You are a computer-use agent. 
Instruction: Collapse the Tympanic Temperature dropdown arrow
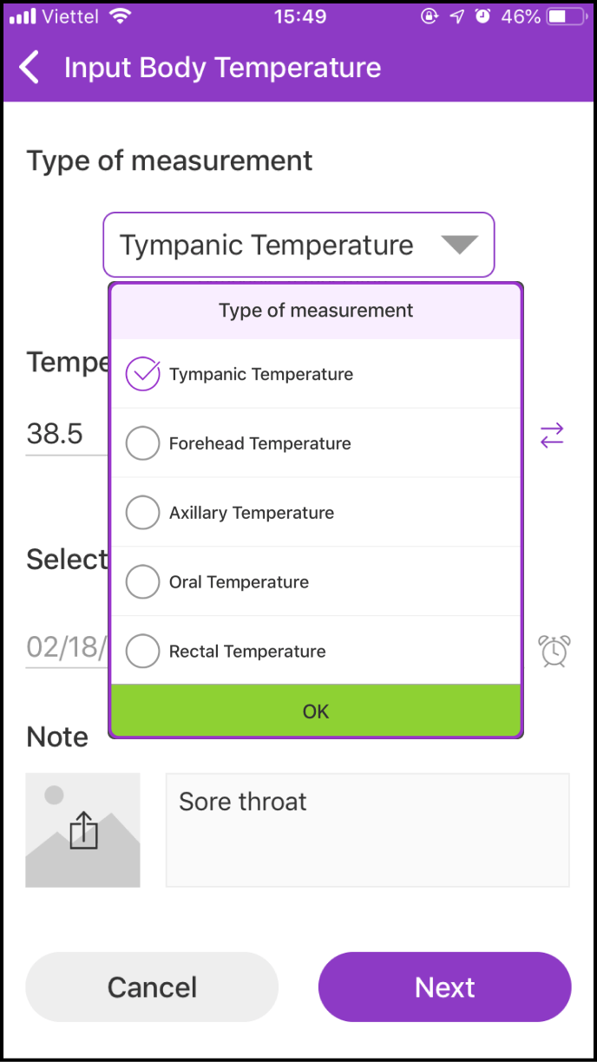[x=459, y=246]
